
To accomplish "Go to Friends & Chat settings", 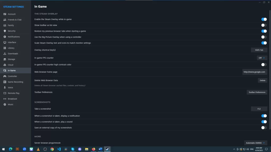I will 15,20.
